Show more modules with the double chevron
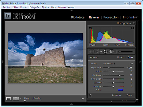 tap(136, 17)
